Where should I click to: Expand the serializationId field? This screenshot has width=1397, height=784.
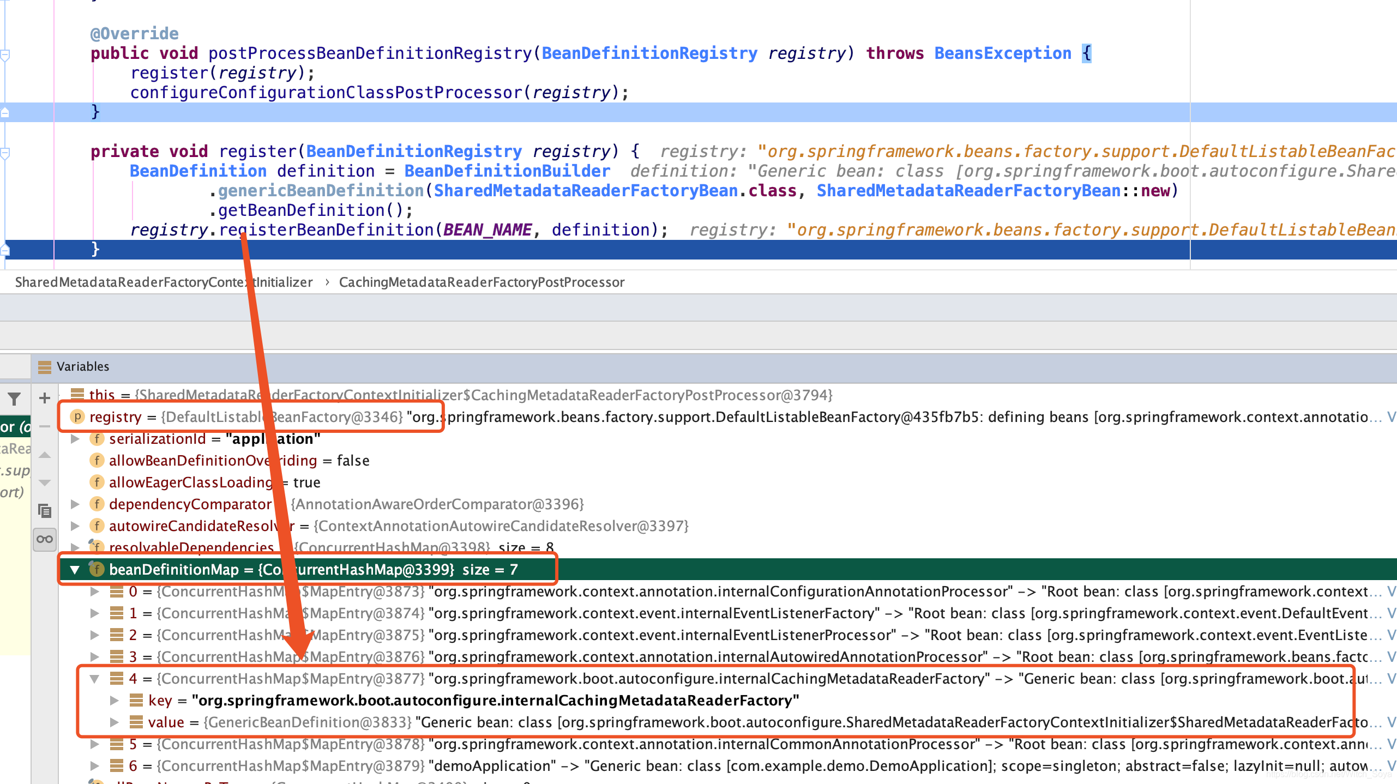coord(75,439)
